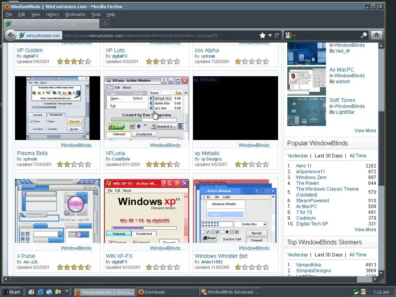This screenshot has width=396, height=297.
Task: View author CodeByte's profile link
Action: pyautogui.click(x=121, y=159)
